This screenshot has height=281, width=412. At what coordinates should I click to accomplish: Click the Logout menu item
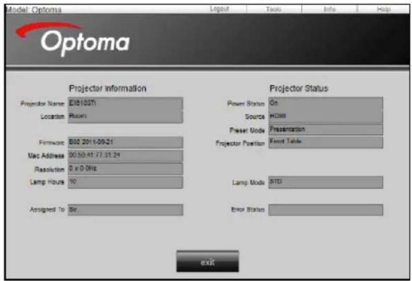pos(219,9)
